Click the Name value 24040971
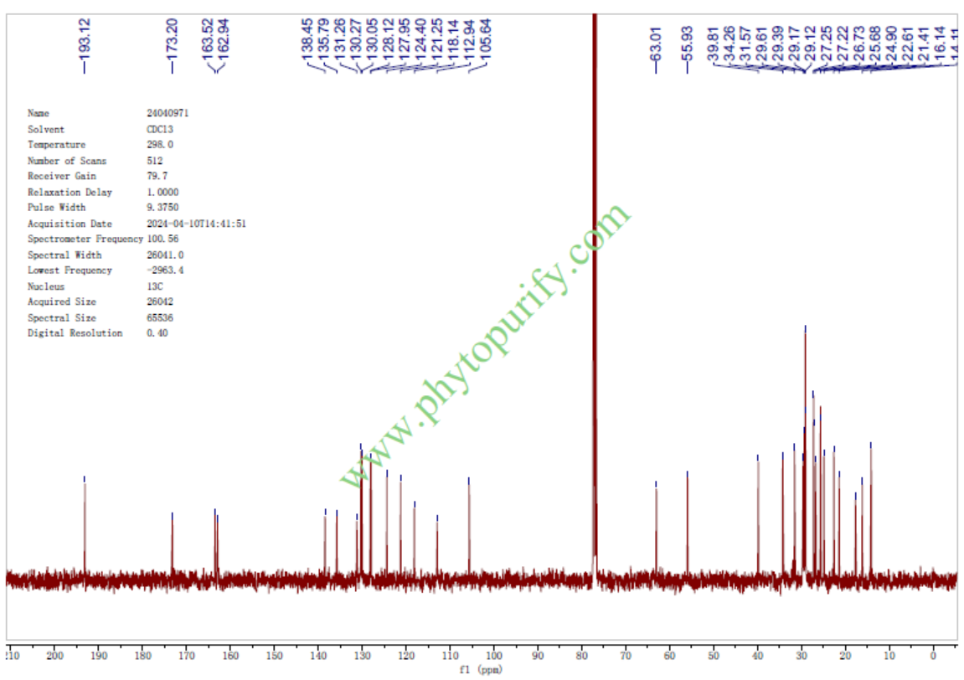Image resolution: width=964 pixels, height=680 pixels. point(173,113)
